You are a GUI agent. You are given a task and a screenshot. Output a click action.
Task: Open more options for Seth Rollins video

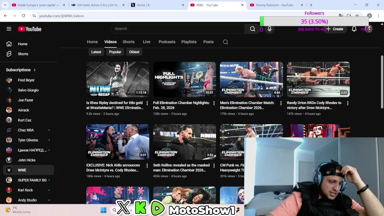click(x=214, y=166)
